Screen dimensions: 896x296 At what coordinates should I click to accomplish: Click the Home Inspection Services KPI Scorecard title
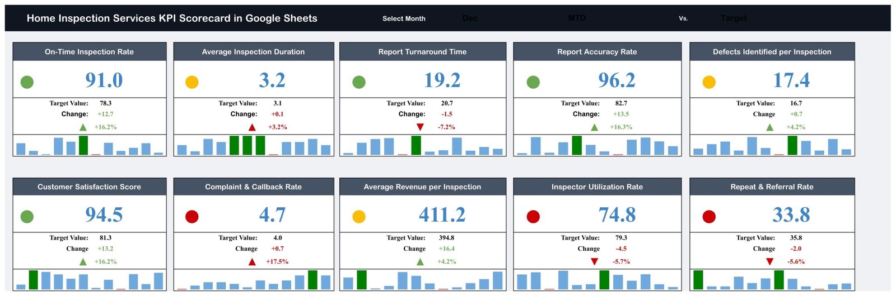(x=172, y=18)
